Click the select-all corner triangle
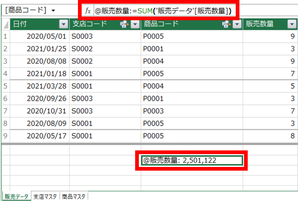Screen dimensions: 298x201 (x=6, y=24)
